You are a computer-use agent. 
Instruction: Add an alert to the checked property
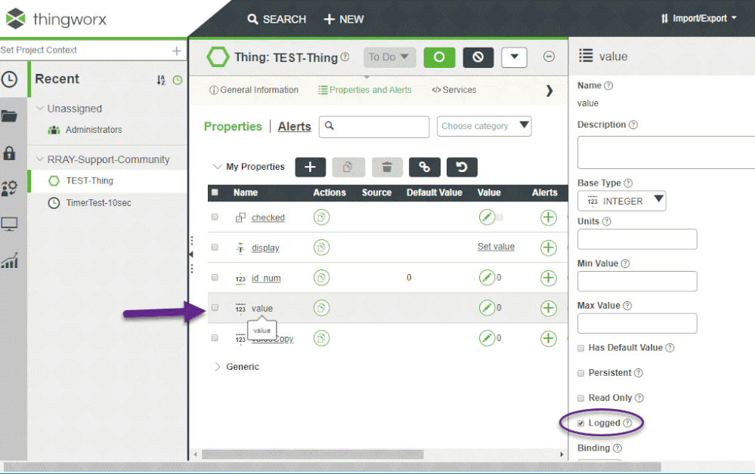pyautogui.click(x=549, y=217)
